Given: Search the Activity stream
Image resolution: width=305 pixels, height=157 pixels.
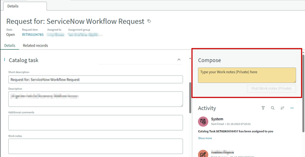Looking at the screenshot, I should (273, 108).
